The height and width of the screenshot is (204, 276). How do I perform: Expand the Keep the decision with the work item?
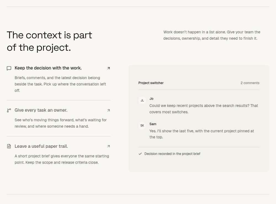[x=59, y=68]
